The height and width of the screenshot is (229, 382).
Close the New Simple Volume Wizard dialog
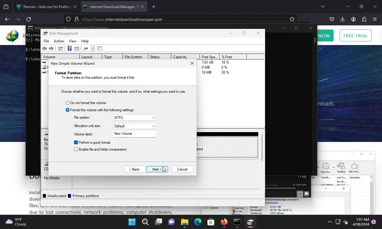[192, 63]
